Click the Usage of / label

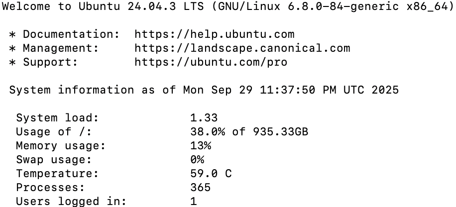pos(54,132)
